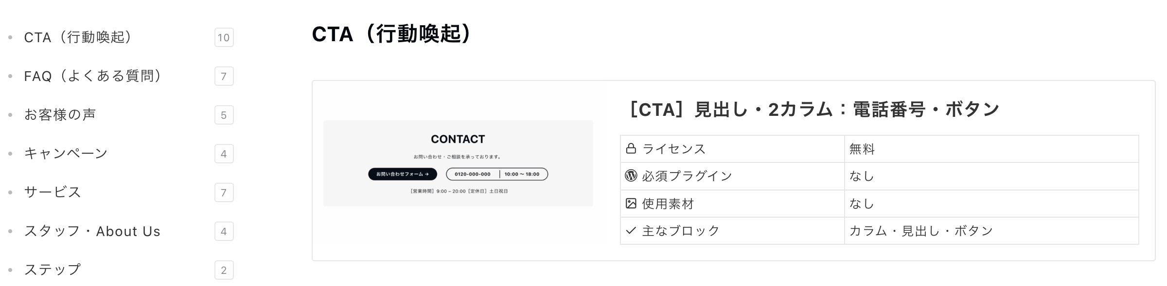This screenshot has height=286, width=1167.
Task: Click the count badge 5 next to お客様の声
Action: pos(224,115)
